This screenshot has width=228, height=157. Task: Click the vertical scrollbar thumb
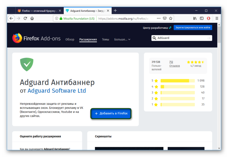pyautogui.click(x=219, y=35)
